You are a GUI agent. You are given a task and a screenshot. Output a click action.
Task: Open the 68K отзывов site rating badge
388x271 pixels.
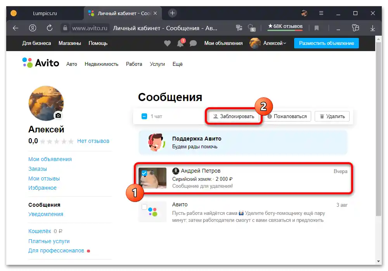coord(285,27)
